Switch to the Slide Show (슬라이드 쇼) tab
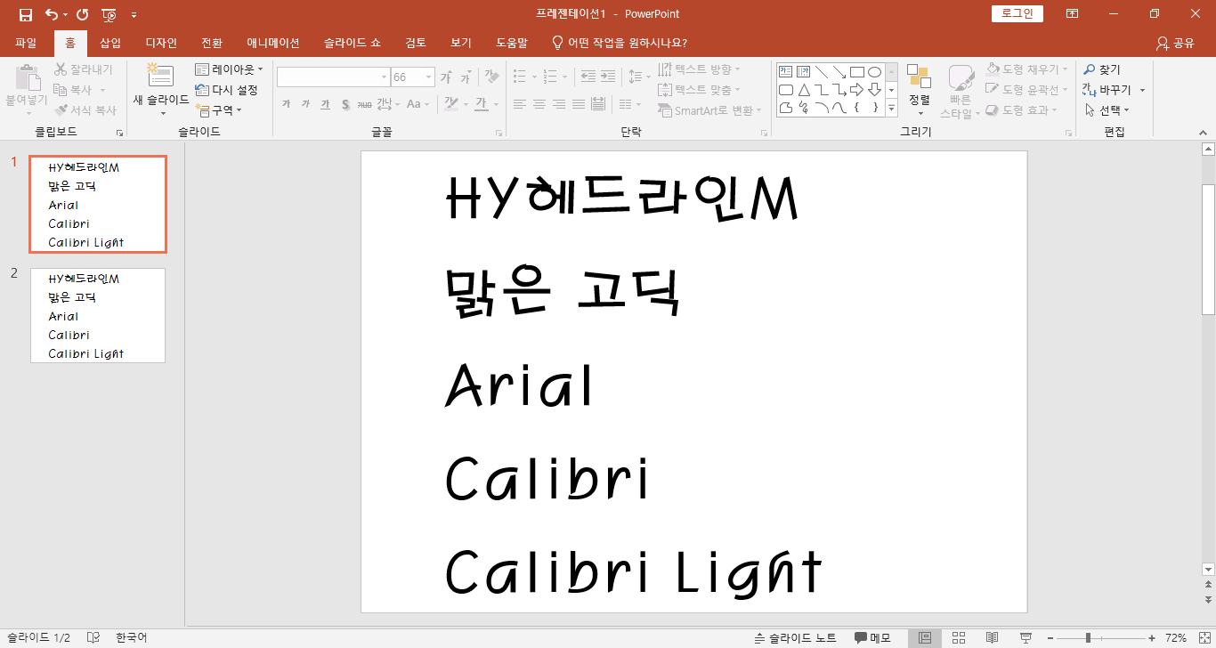The width and height of the screenshot is (1216, 648). [x=353, y=43]
